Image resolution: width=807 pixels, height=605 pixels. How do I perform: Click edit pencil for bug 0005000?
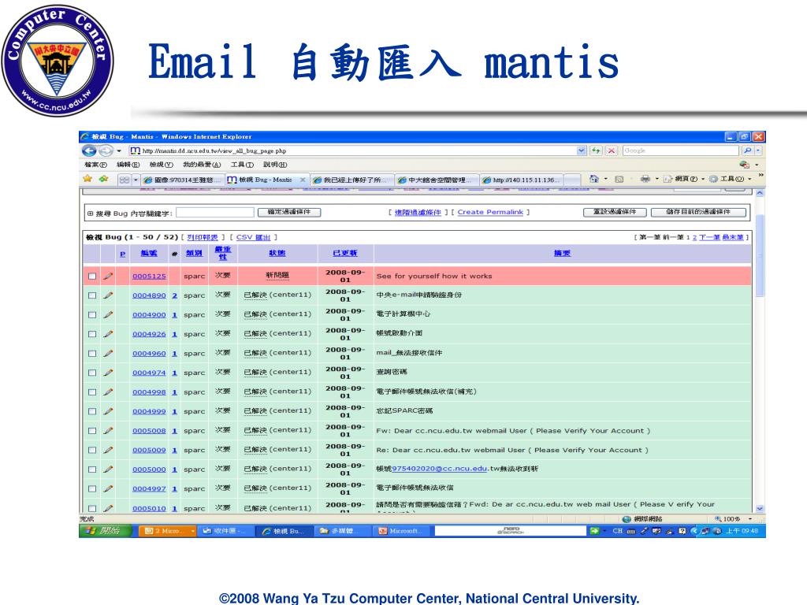(108, 470)
